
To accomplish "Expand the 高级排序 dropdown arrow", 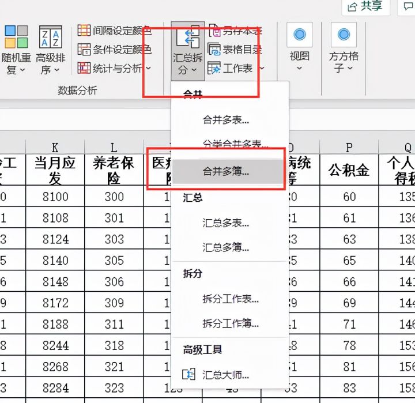I will [56, 70].
